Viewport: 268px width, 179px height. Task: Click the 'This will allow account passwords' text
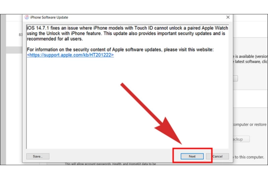click(88, 164)
